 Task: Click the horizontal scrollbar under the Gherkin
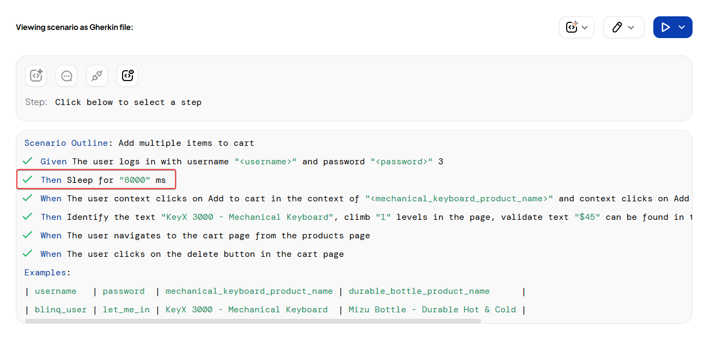[x=253, y=321]
